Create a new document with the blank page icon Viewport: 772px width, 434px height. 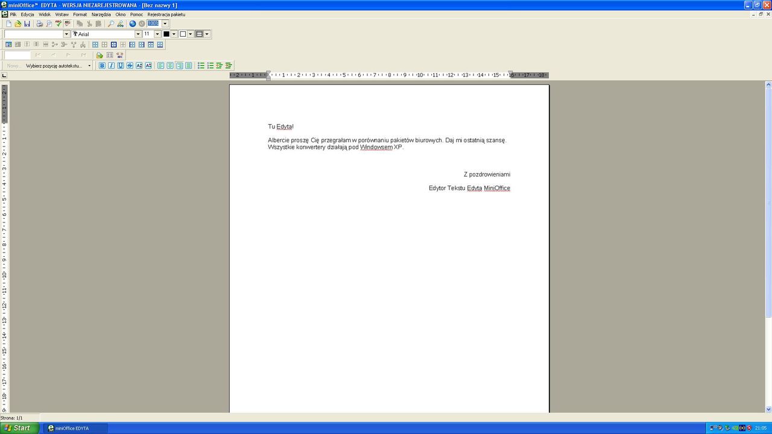[x=8, y=24]
